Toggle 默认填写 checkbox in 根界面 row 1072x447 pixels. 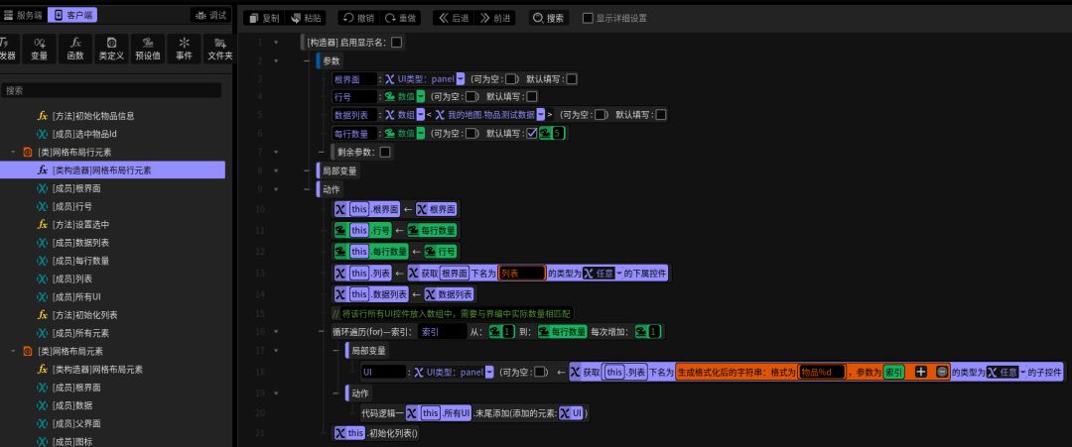coord(572,79)
